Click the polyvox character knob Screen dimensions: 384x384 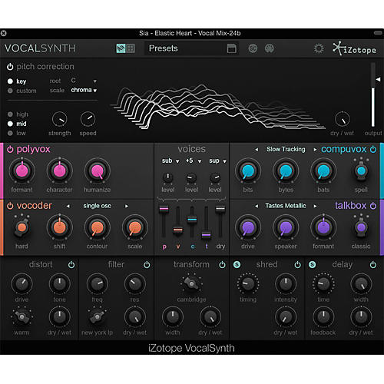59,170
